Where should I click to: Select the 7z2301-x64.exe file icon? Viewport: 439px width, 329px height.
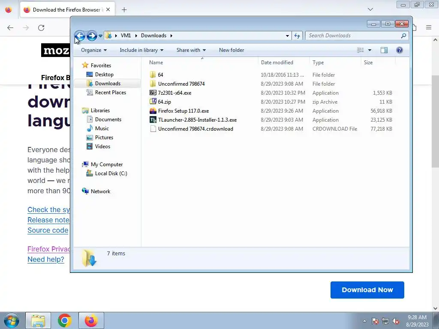pos(153,93)
